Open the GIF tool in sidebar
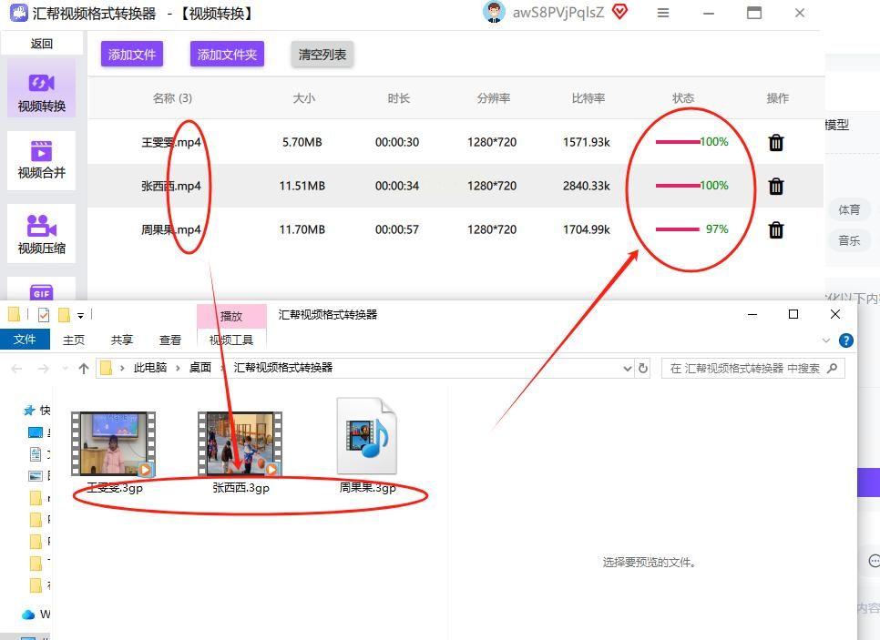 tap(42, 291)
